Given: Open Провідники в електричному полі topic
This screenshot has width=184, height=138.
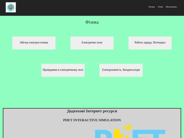Looking at the screenshot, I should [x=63, y=70].
